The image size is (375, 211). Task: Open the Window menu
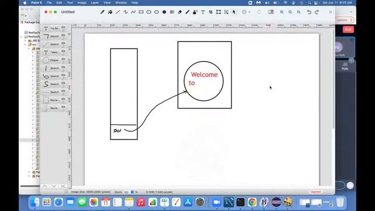[x=121, y=2]
